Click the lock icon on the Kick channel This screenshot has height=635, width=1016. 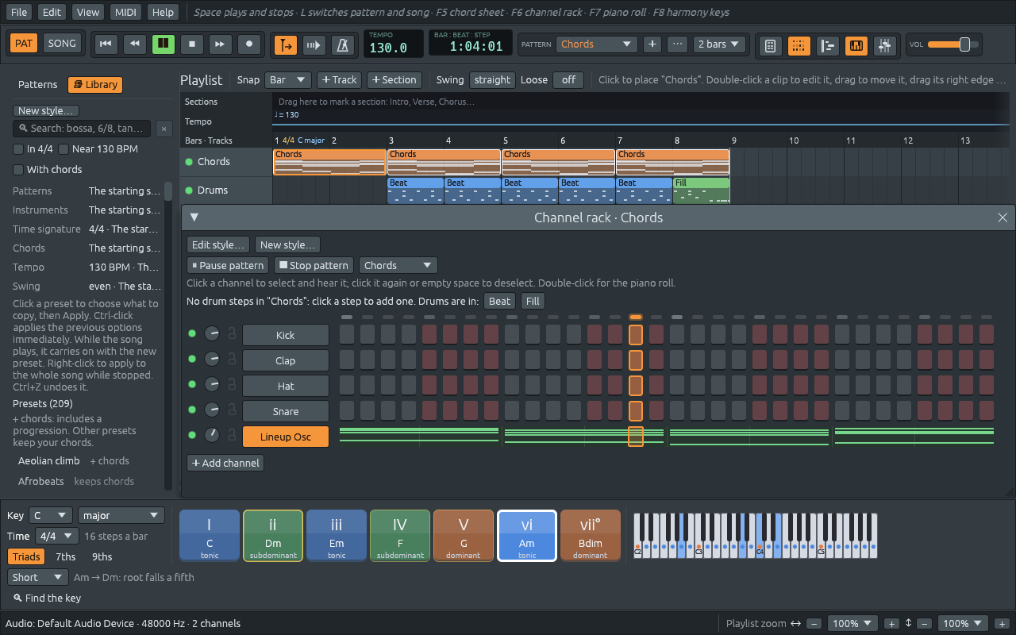pyautogui.click(x=232, y=334)
